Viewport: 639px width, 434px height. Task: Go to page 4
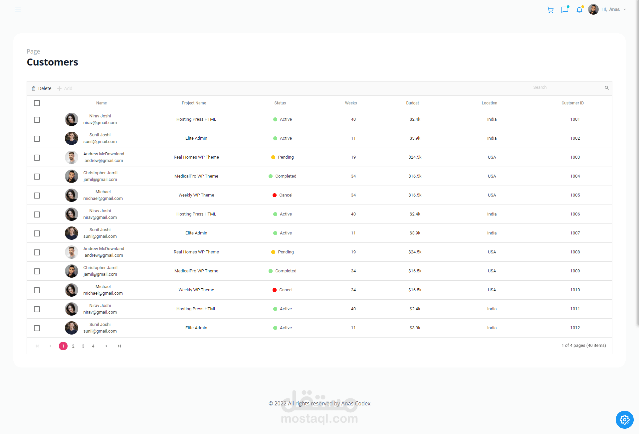93,346
